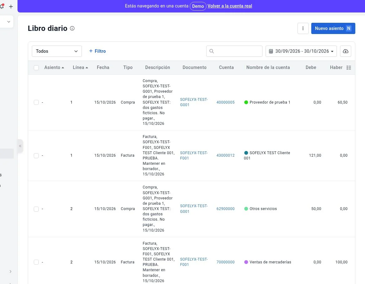Click the purple Ventas de mercaderías color dot
The width and height of the screenshot is (365, 284).
point(246,262)
